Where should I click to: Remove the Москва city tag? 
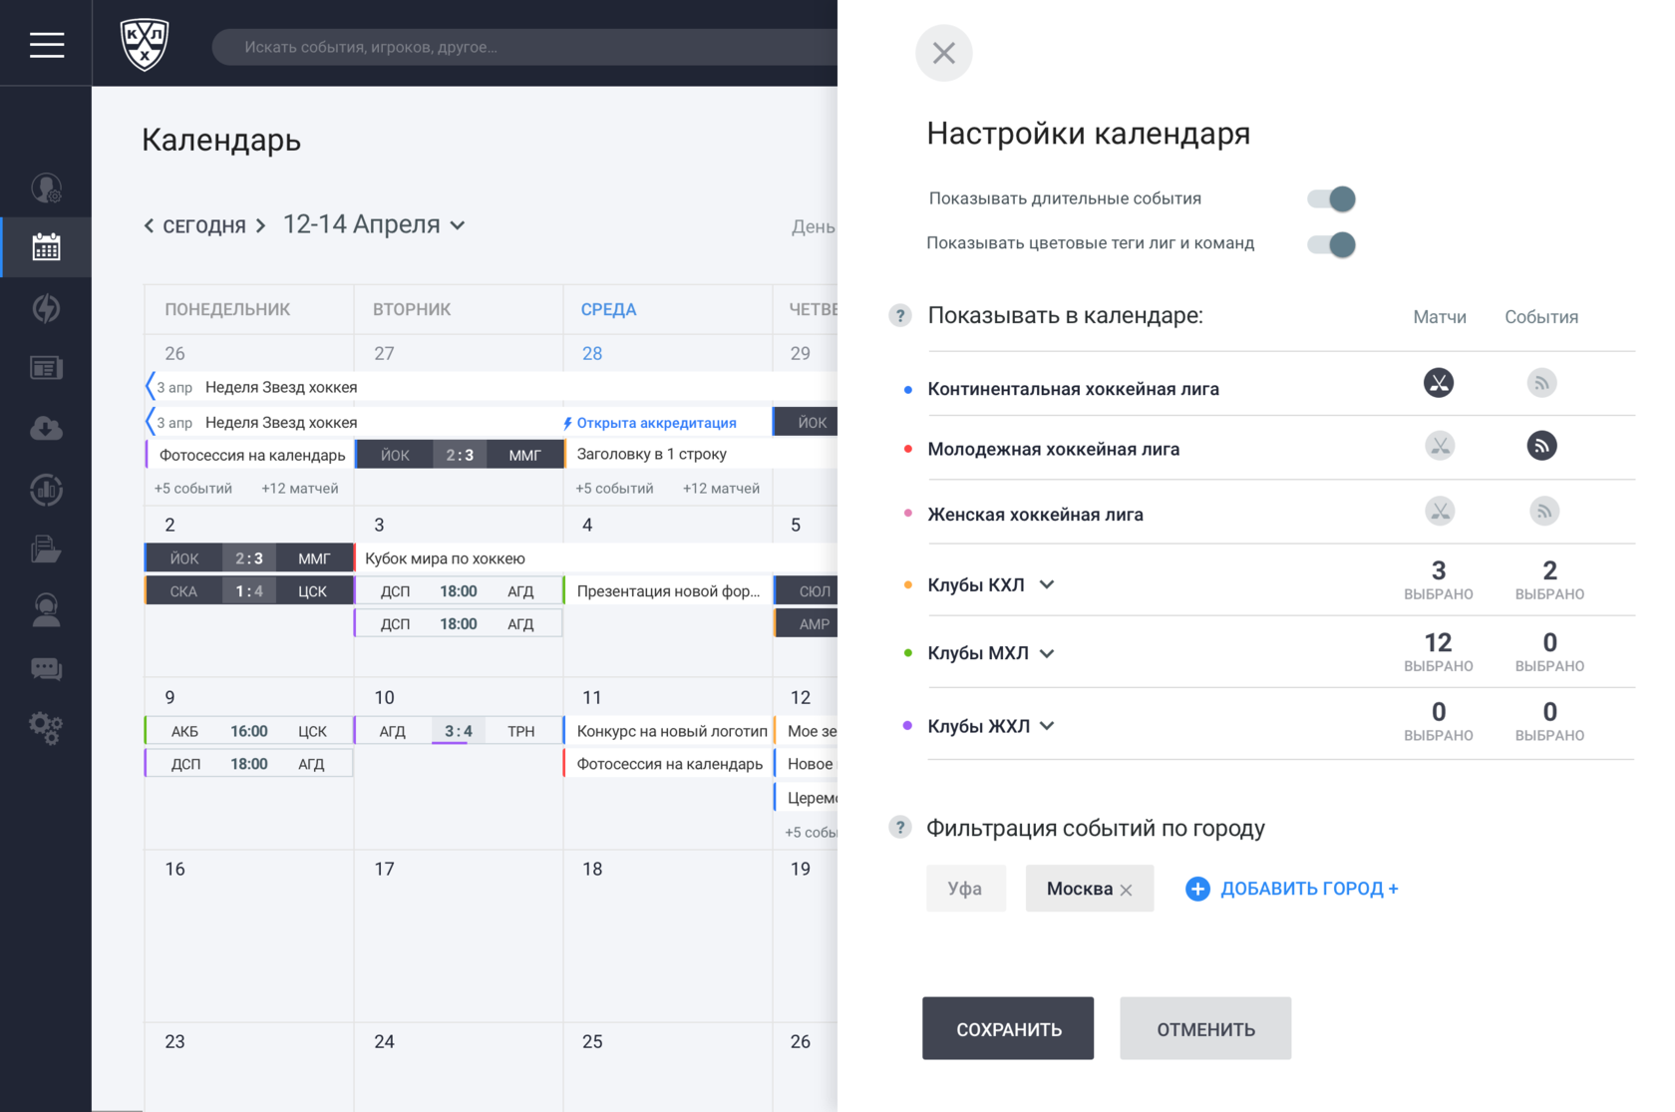[1126, 890]
